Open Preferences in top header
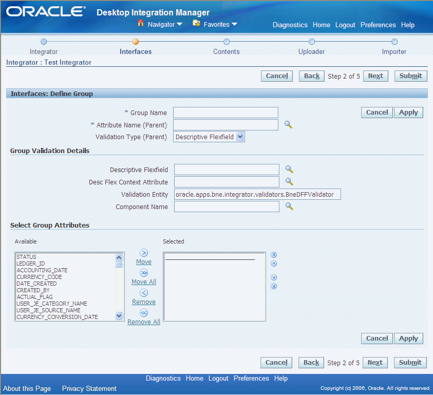 tap(378, 25)
